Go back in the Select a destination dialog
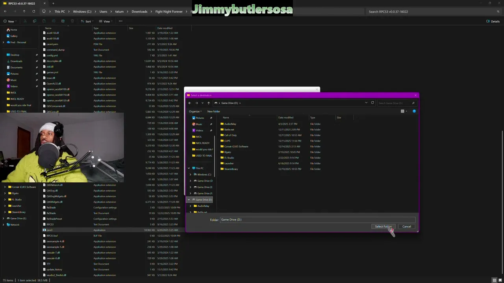This screenshot has height=283, width=504. click(190, 103)
